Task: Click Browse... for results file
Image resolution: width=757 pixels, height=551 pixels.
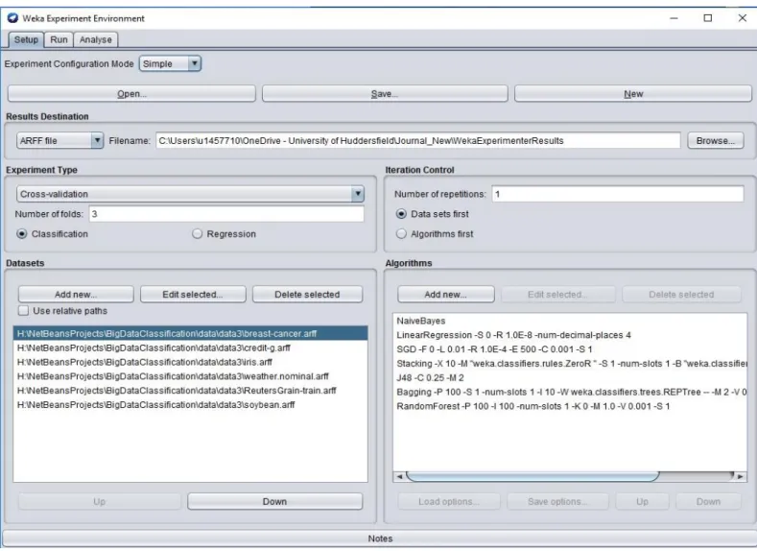Action: coord(716,140)
